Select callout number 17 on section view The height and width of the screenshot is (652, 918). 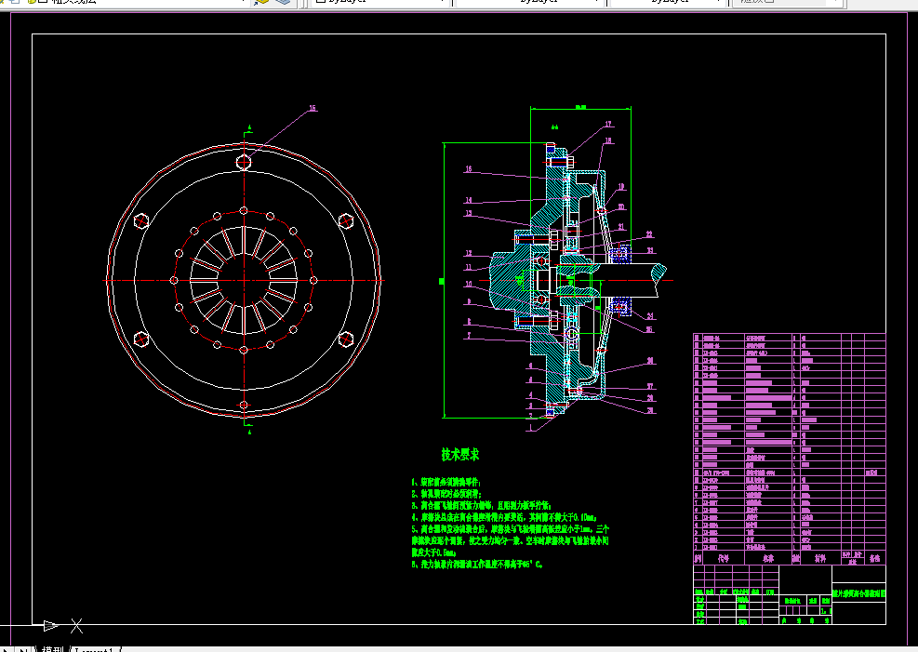point(607,125)
